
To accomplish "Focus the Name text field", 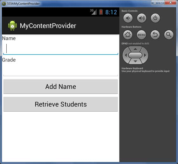I will tap(61, 48).
